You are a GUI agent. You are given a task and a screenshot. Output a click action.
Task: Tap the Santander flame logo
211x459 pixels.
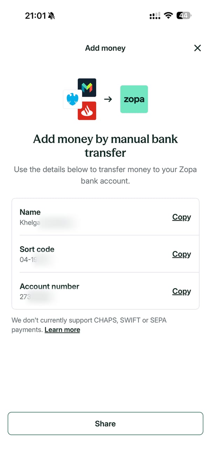point(87,111)
